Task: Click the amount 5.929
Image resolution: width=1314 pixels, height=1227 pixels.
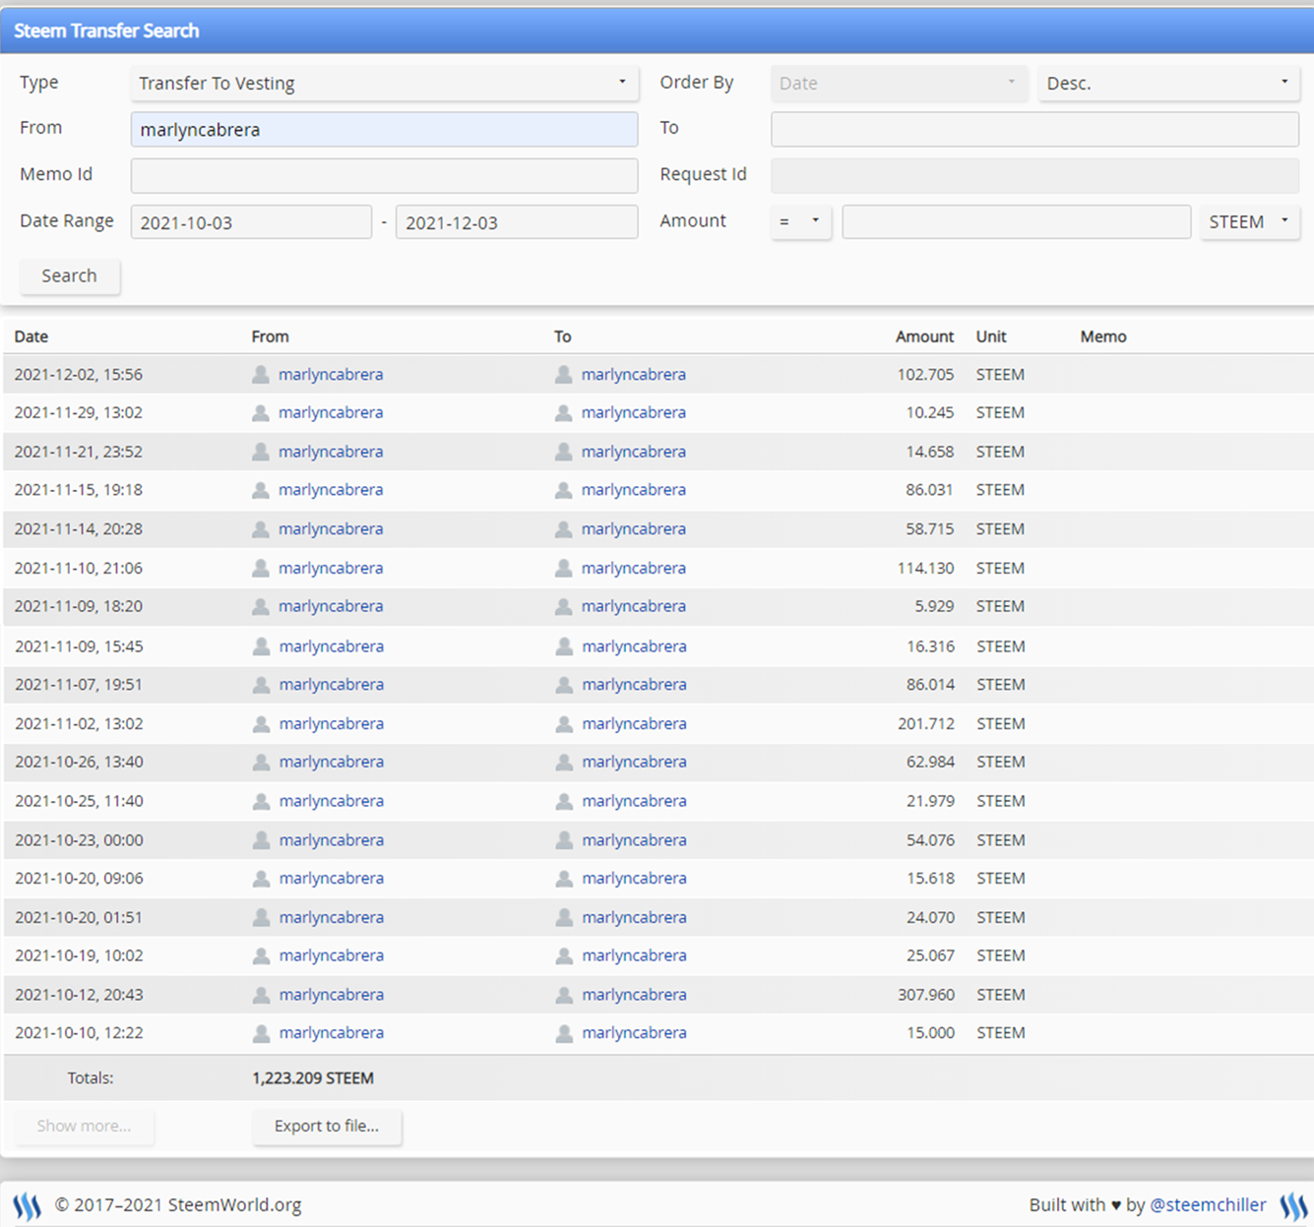Action: [934, 607]
